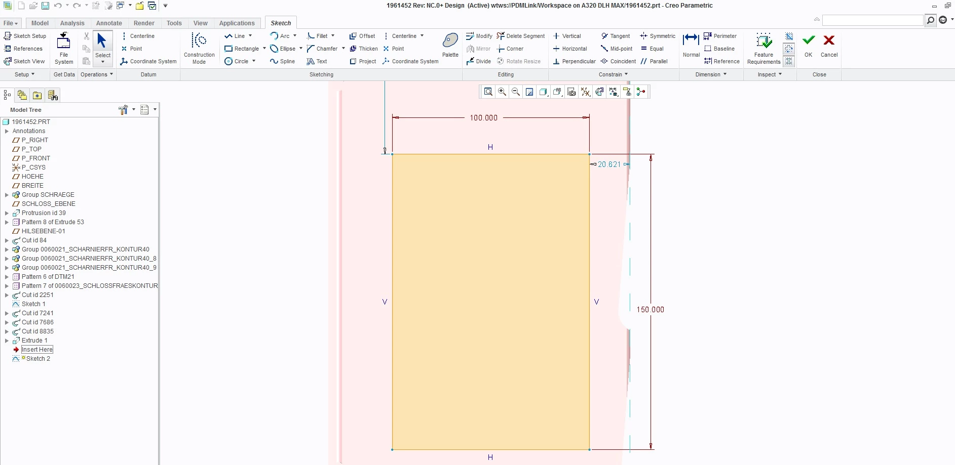Open the sketcher Palette
The image size is (955, 465).
pos(450,45)
